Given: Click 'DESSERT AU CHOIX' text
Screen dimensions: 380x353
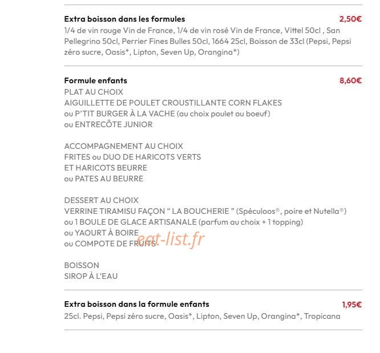Looking at the screenshot, I should [102, 200].
